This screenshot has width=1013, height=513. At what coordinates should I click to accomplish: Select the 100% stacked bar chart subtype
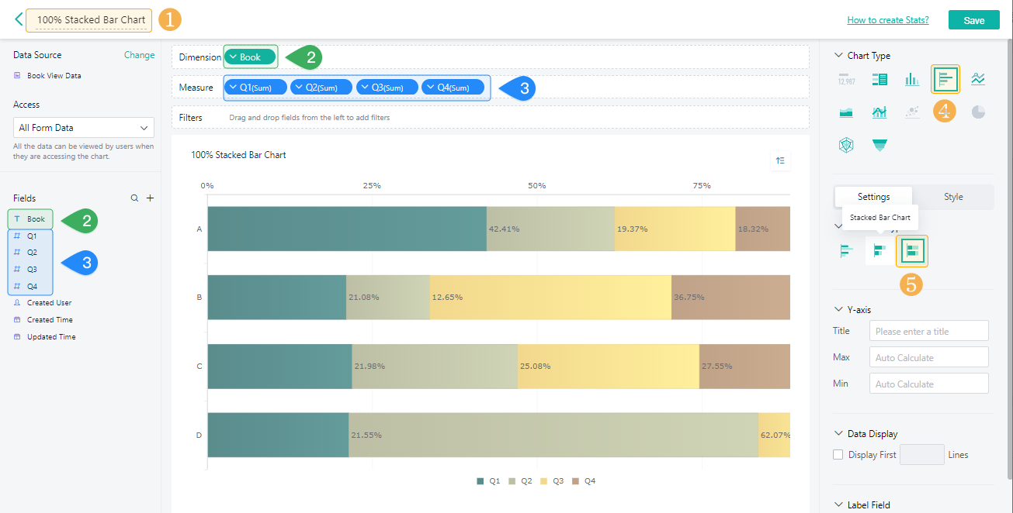912,251
